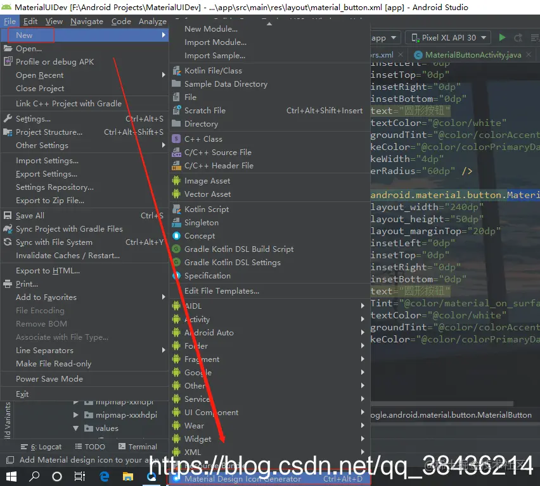Open the Analyze menu
This screenshot has width=540, height=486.
point(153,22)
